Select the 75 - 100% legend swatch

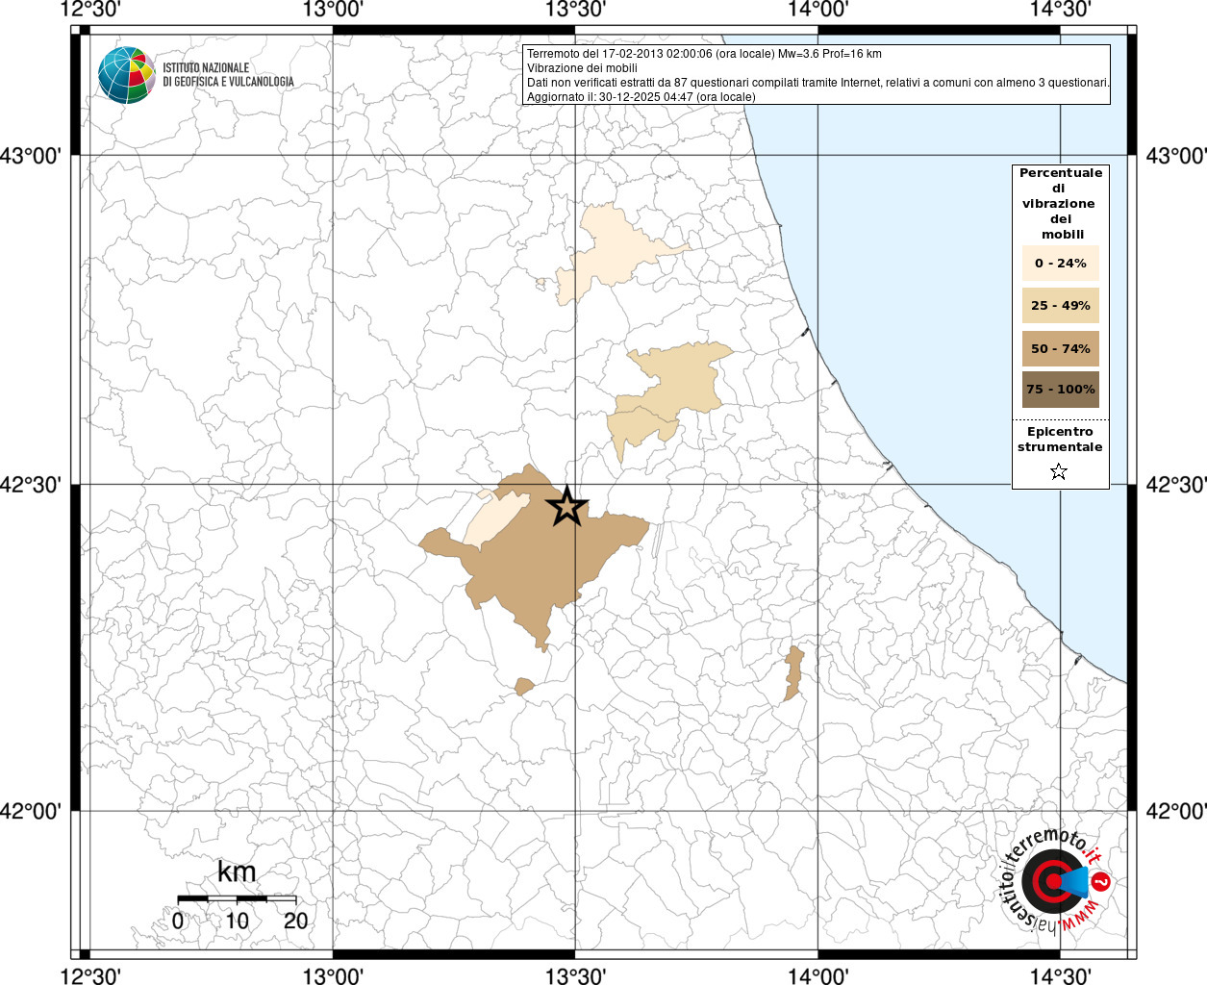point(1061,390)
